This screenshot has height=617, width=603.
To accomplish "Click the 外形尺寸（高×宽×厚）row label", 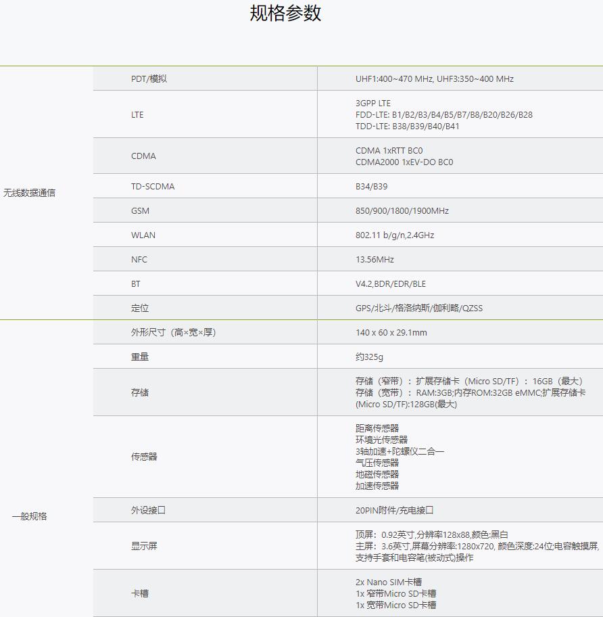I will [174, 332].
